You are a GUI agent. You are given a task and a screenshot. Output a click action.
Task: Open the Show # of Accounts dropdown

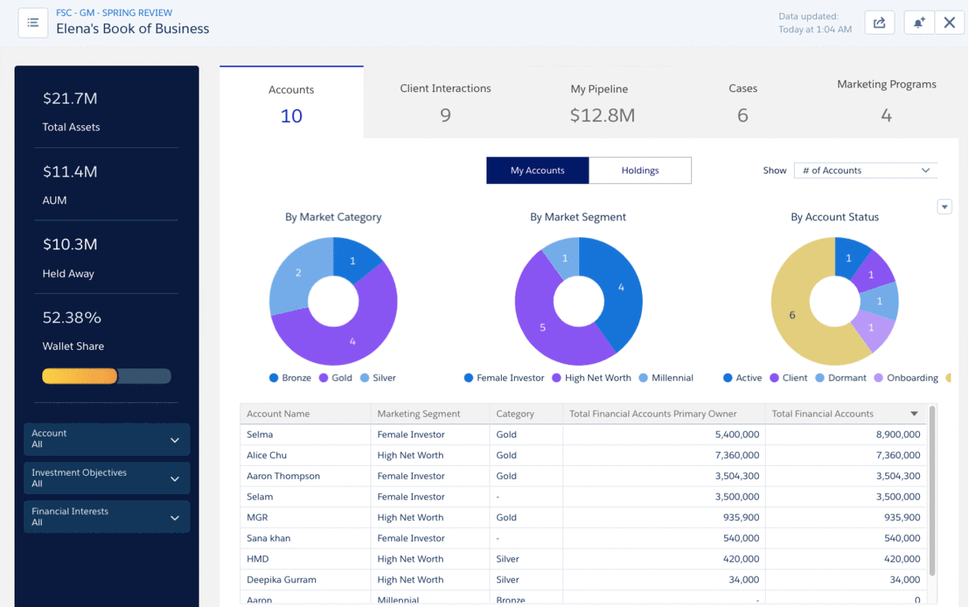tap(865, 170)
